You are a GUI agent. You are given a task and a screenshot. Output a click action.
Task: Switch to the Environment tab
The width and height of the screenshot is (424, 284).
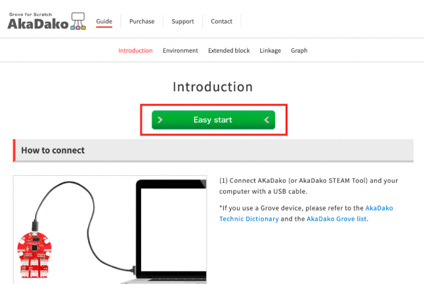click(180, 50)
